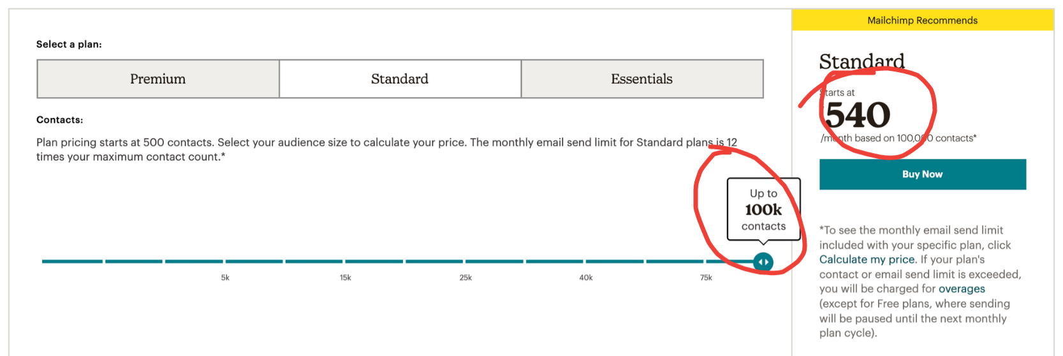Click the 5k mark on contacts slider

(225, 278)
